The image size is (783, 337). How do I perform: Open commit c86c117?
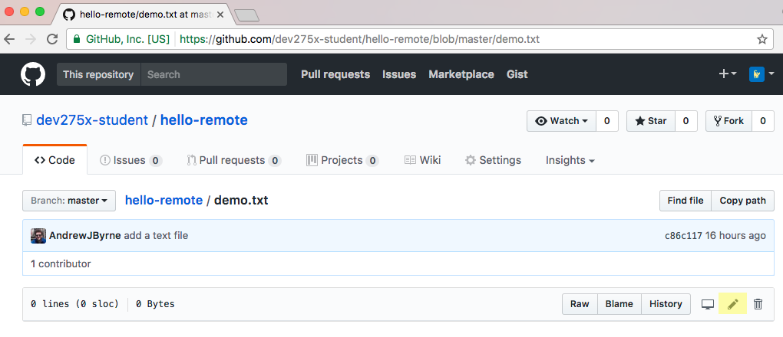click(683, 236)
